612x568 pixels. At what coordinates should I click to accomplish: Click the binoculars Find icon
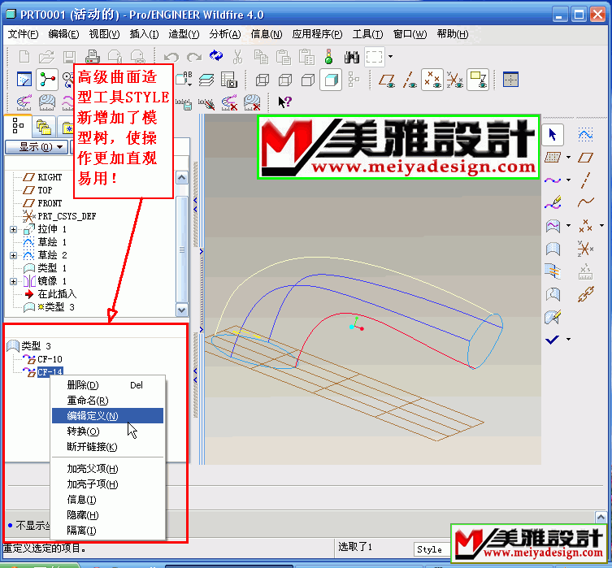[351, 57]
